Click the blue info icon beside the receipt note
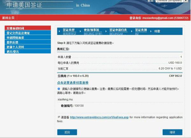The width and height of the screenshot is (191, 138). (59, 89)
